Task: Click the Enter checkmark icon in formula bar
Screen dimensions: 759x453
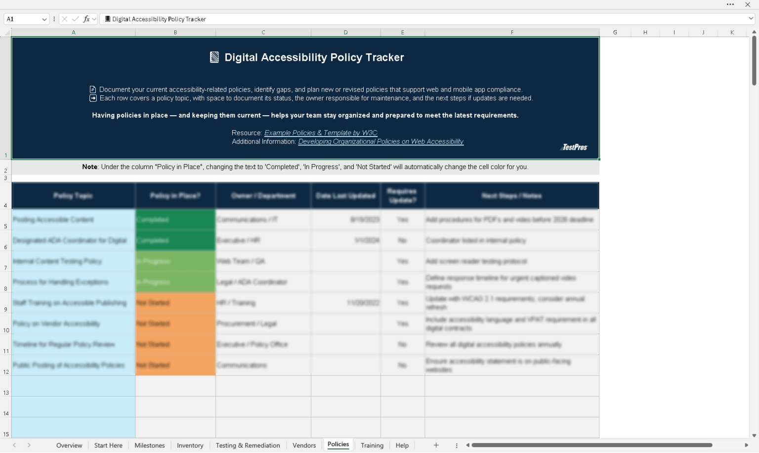Action: pos(75,19)
